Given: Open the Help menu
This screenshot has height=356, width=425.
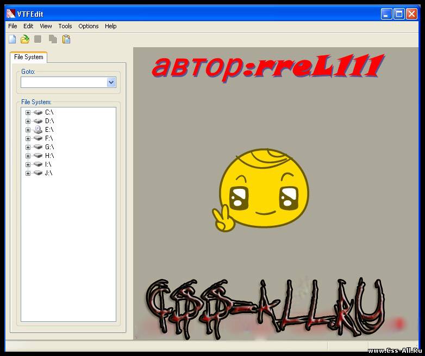Looking at the screenshot, I should (x=110, y=26).
